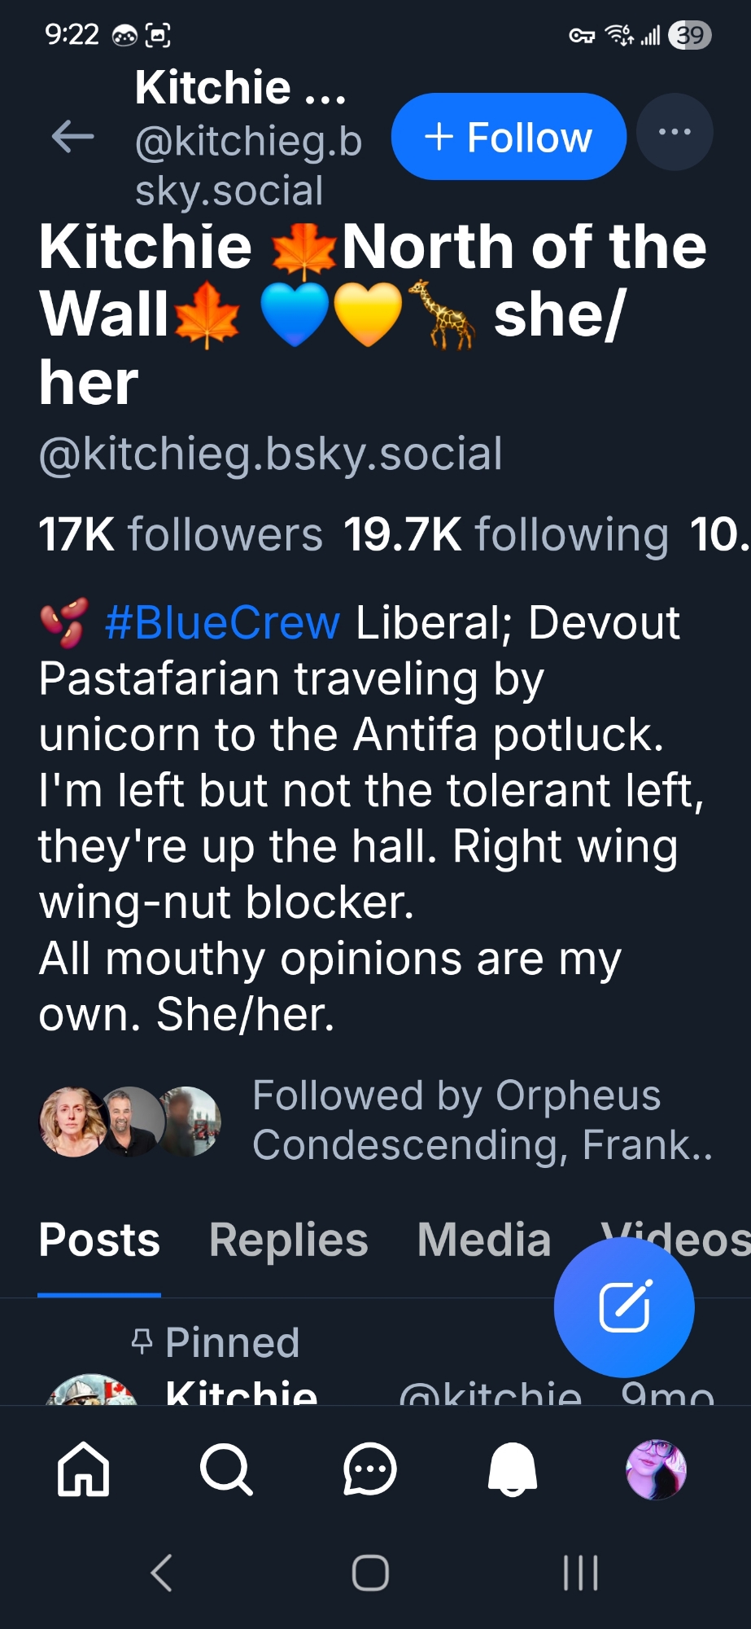
Task: Tap the #BlueCrew hashtag link
Action: tap(222, 623)
